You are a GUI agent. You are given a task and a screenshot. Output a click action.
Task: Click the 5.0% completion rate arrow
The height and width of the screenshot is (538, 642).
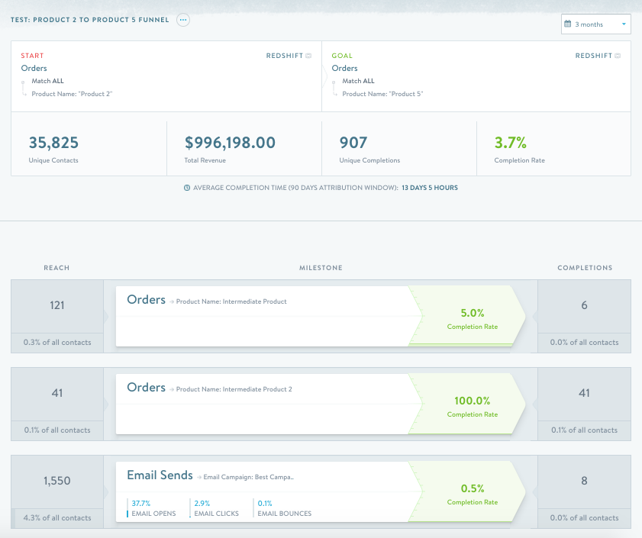[467, 316]
